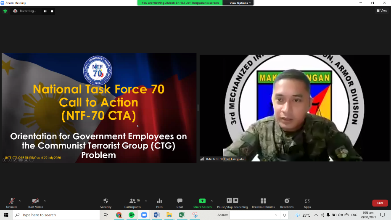Open Security settings shield

coord(106,203)
